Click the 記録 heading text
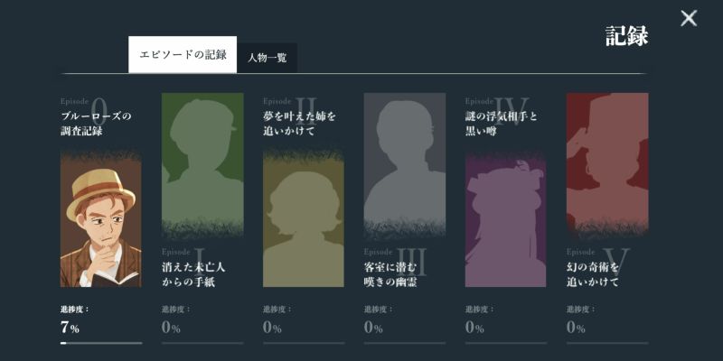The width and height of the screenshot is (723, 361). pyautogui.click(x=626, y=36)
